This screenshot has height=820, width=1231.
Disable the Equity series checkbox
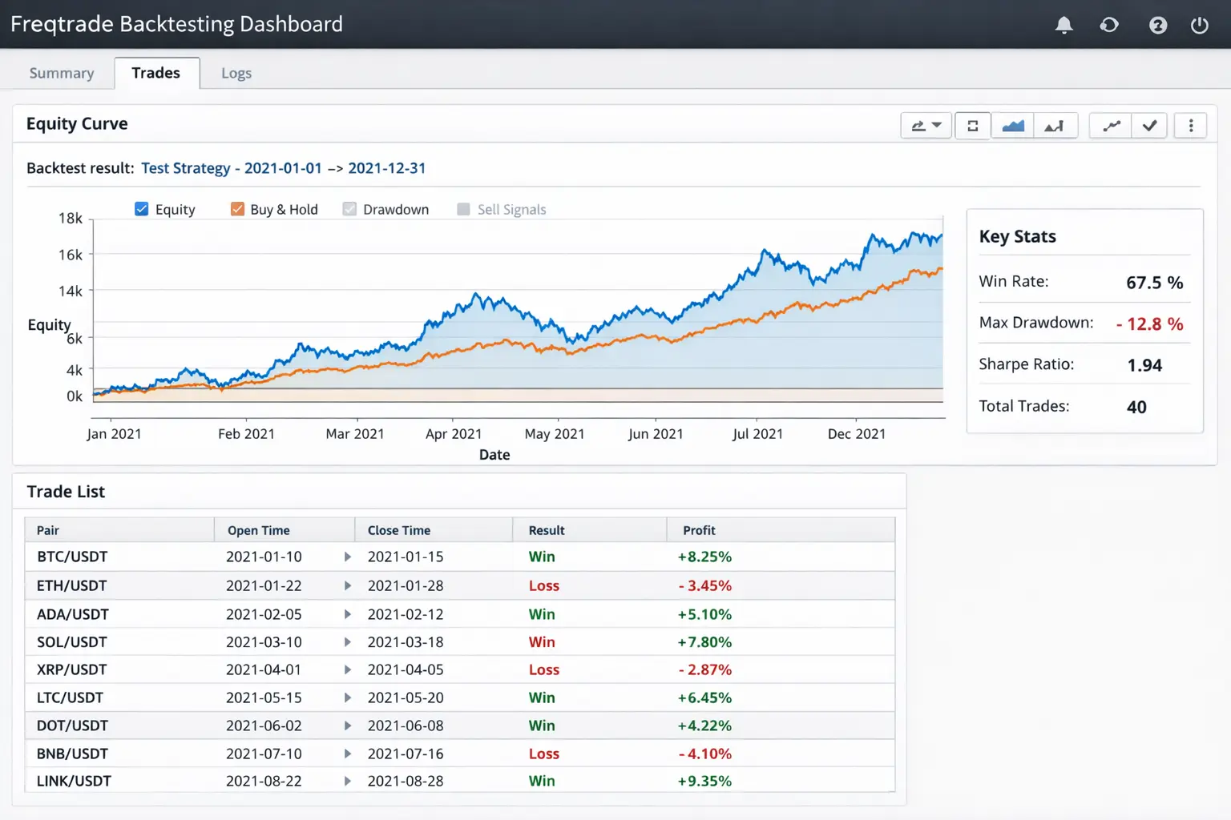click(x=141, y=208)
